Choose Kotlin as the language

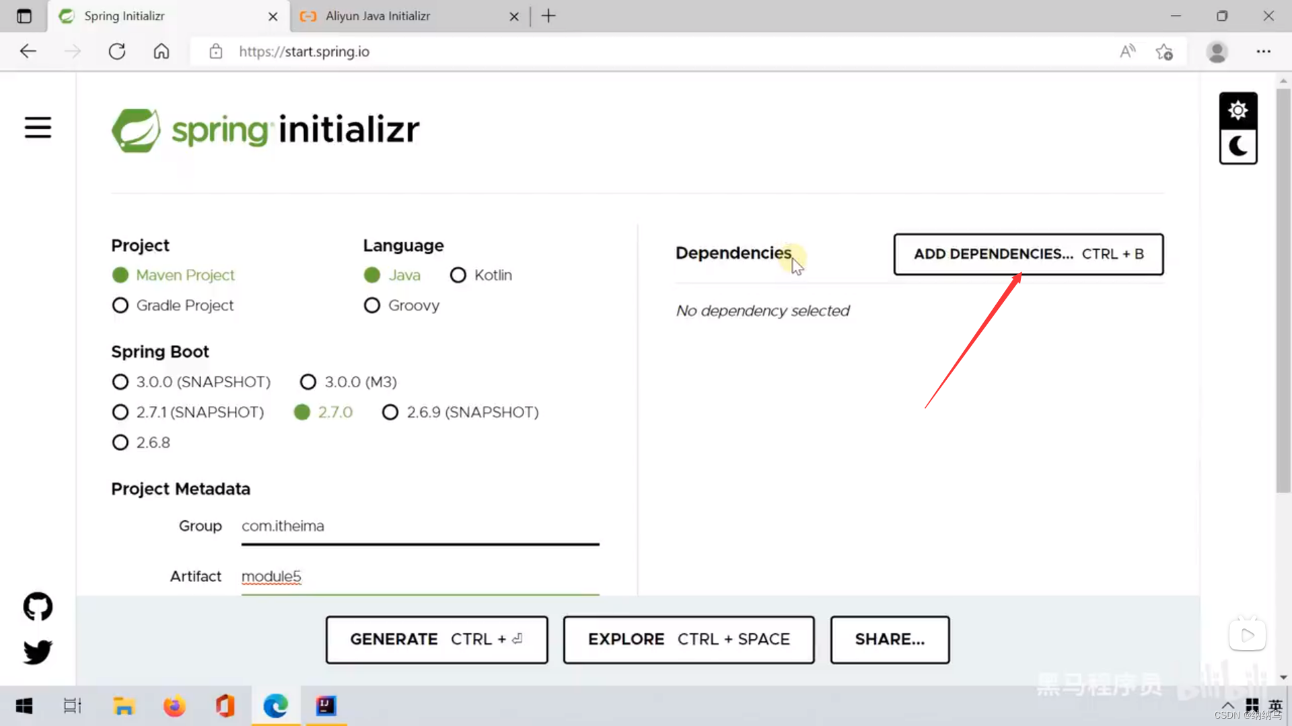pos(481,275)
